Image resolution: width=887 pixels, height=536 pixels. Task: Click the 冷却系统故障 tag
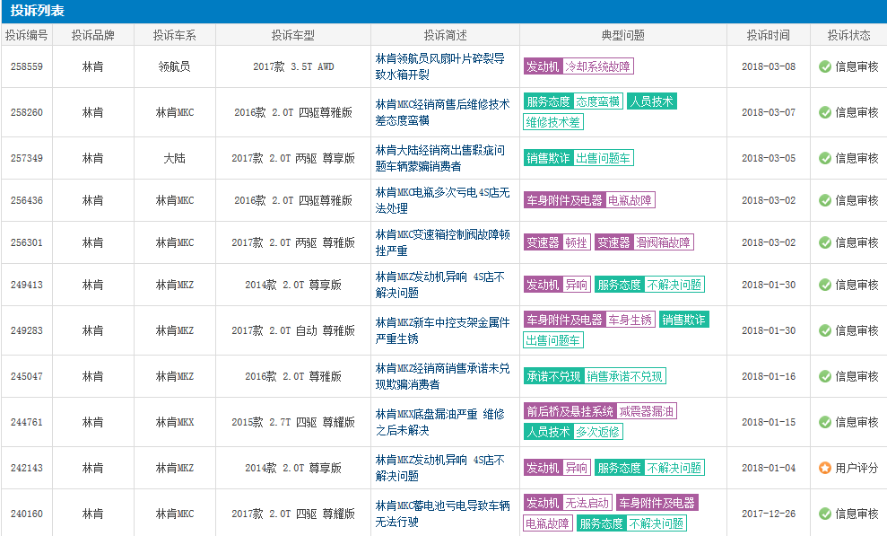tap(597, 66)
